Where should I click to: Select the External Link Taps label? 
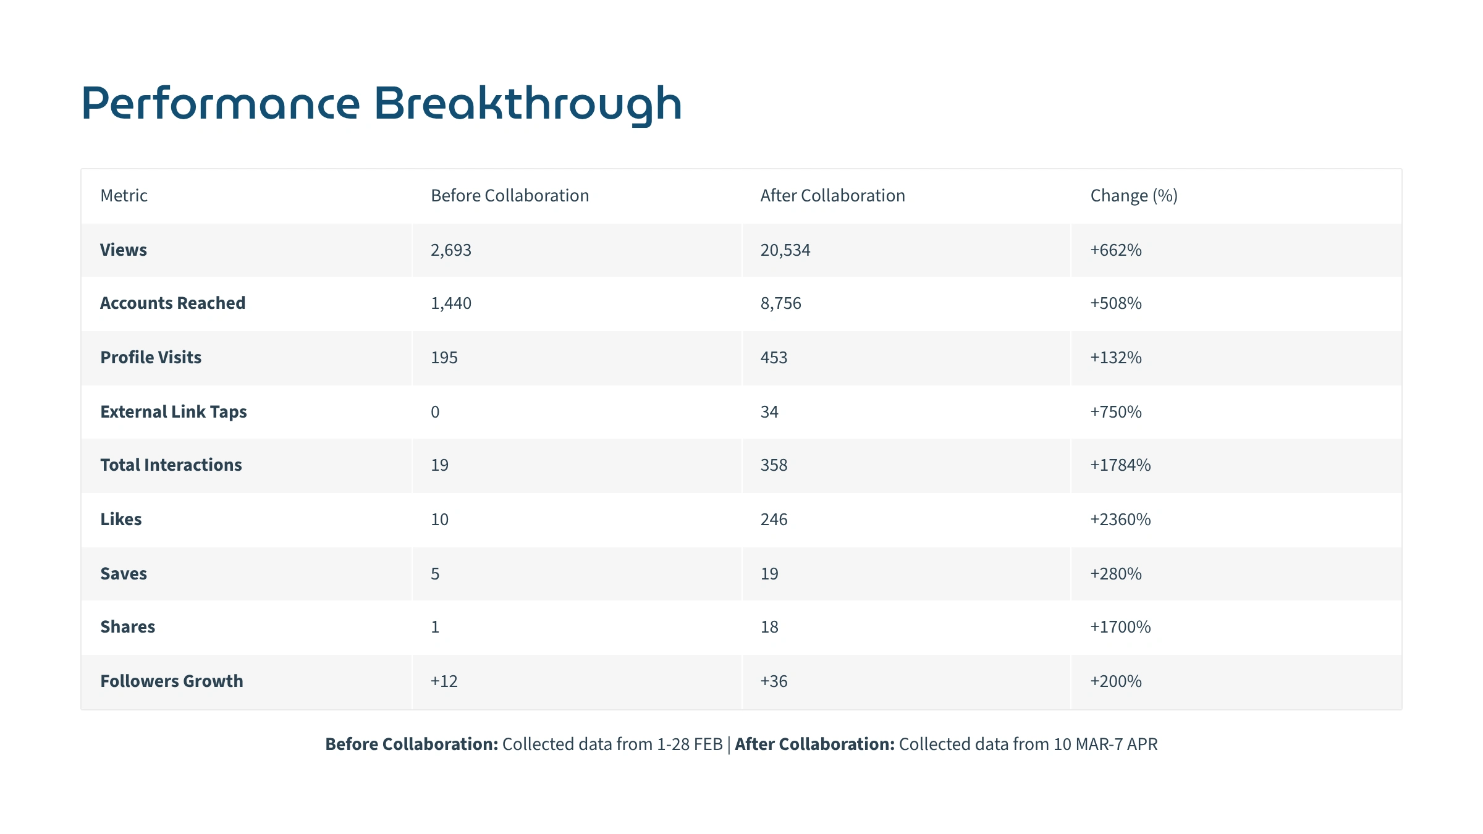(x=174, y=412)
